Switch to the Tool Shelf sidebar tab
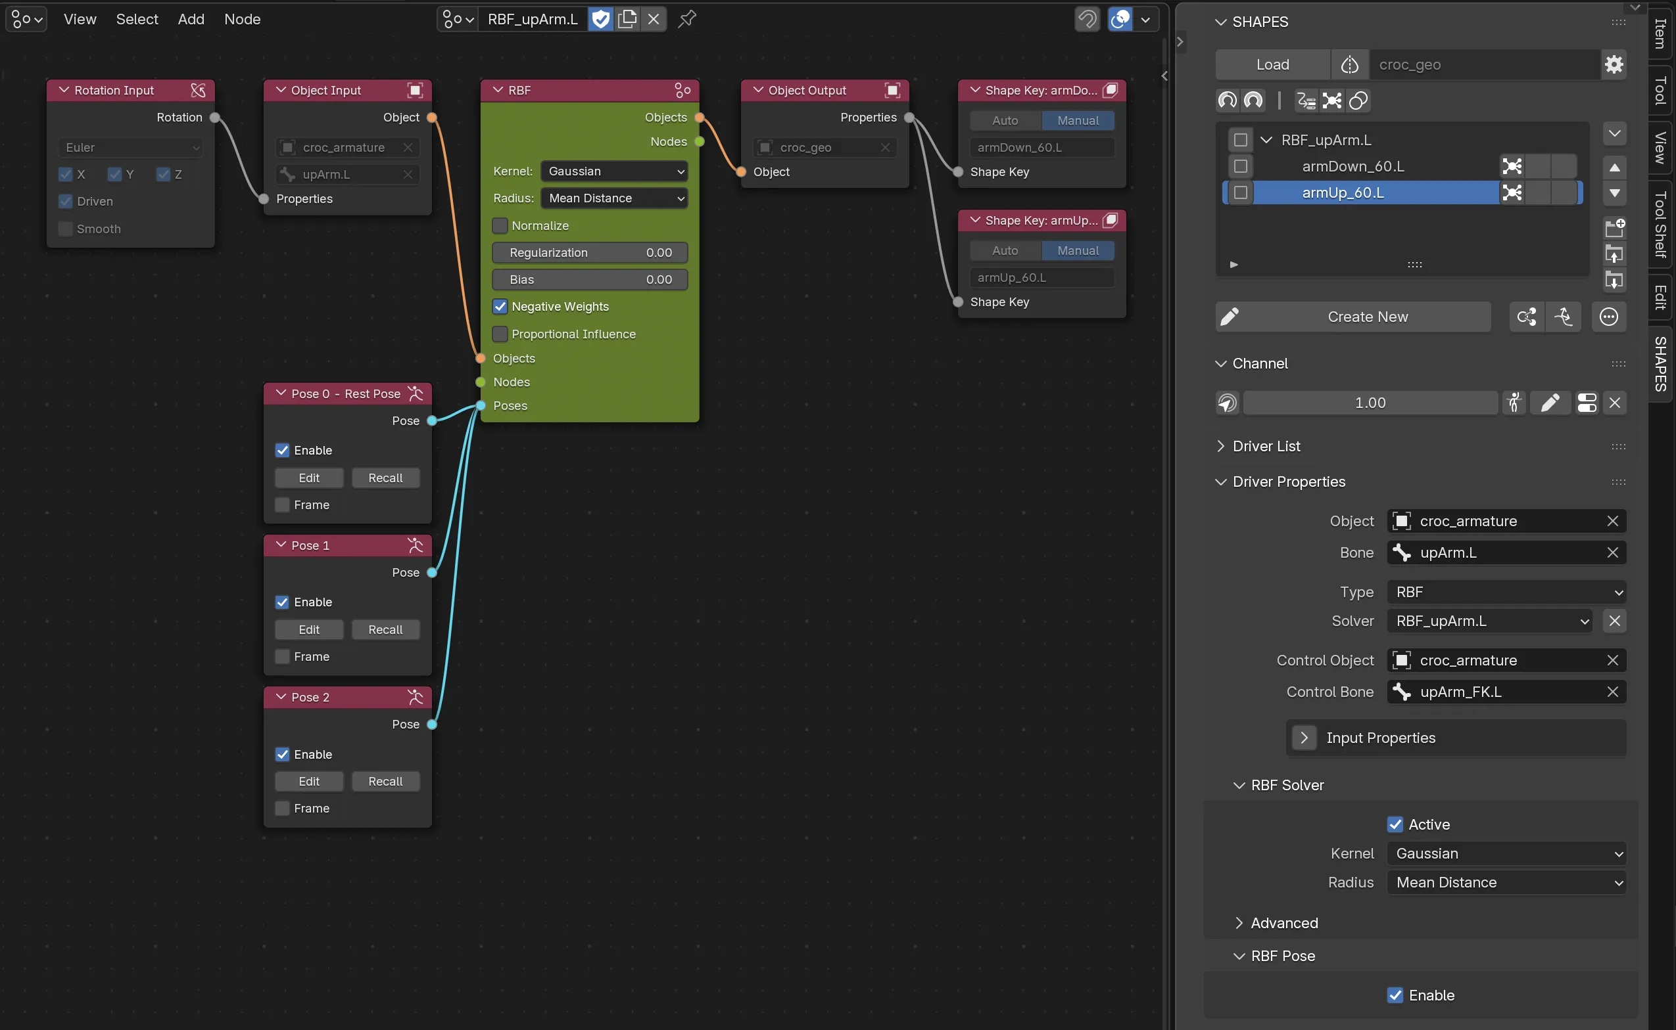 (1661, 225)
